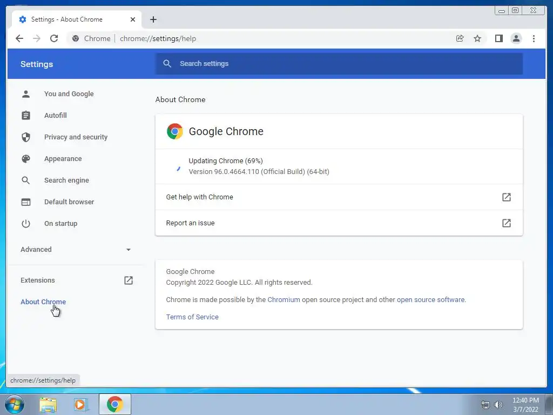
Task: Click the About Chrome page heading
Action: point(180,99)
